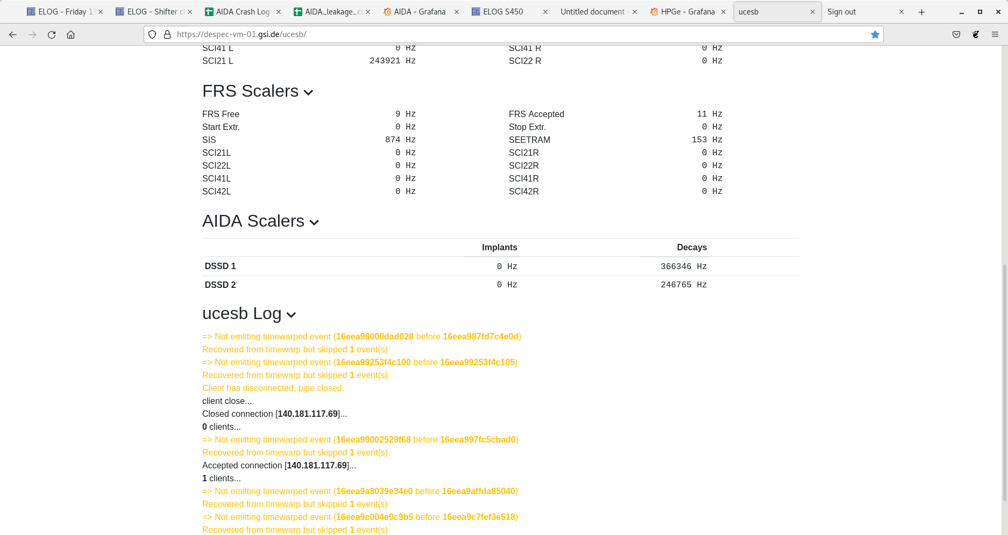The width and height of the screenshot is (1008, 535).
Task: Switch to the ELOG S450 tab
Action: 502,12
